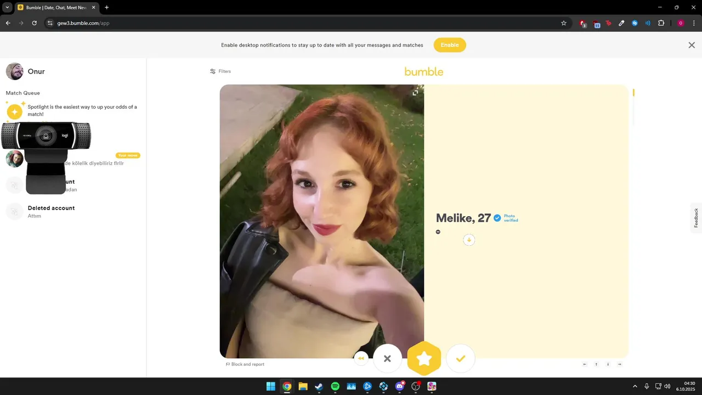Viewport: 702px width, 395px height.
Task: Pass on Melike with the X button
Action: pos(387,358)
